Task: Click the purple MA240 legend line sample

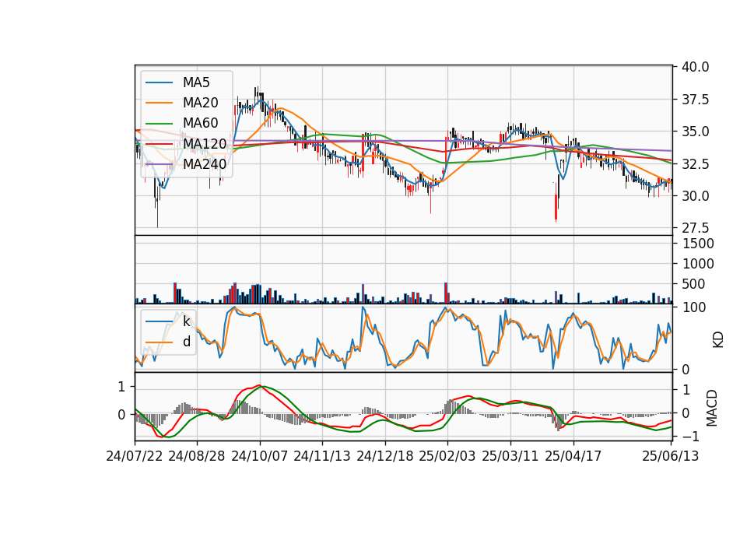Action: (x=159, y=164)
